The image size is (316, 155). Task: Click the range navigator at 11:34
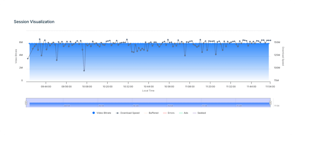[239, 105]
